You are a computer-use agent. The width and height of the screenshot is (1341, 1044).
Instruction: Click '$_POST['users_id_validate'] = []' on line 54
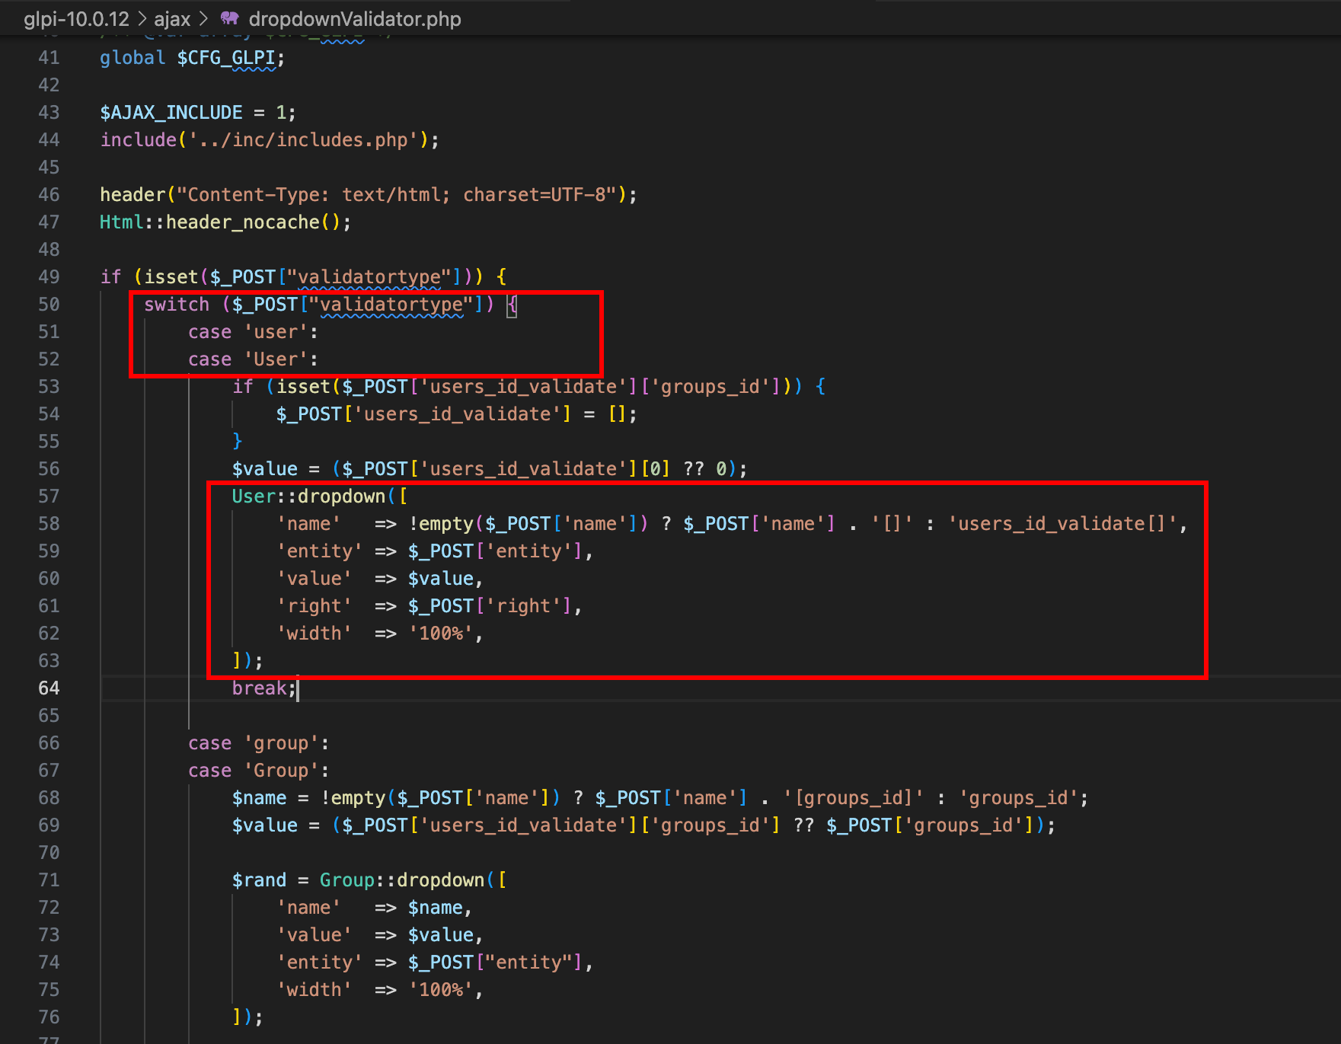click(x=451, y=414)
